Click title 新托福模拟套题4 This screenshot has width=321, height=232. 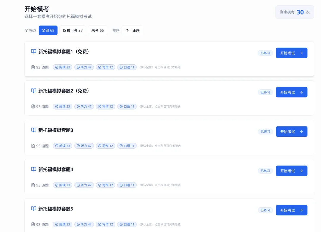click(x=56, y=169)
